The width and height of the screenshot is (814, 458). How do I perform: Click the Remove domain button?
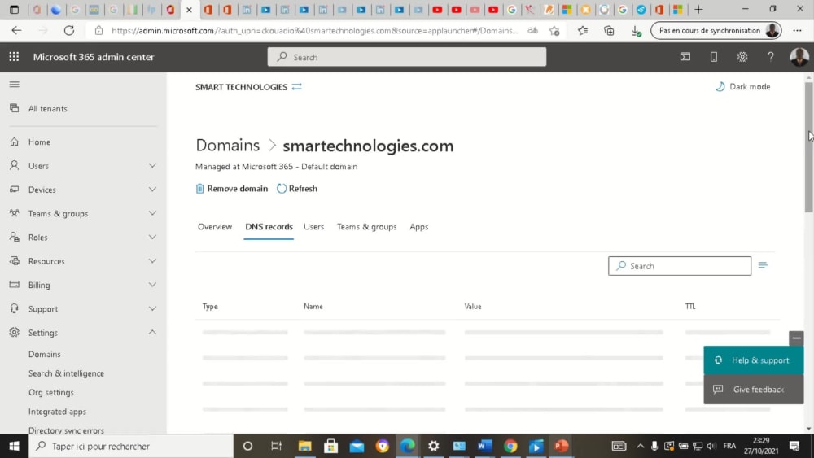click(x=231, y=188)
